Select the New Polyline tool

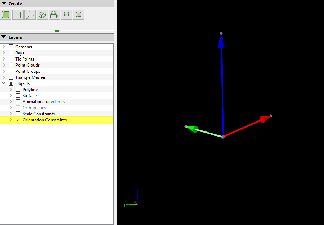tap(67, 15)
